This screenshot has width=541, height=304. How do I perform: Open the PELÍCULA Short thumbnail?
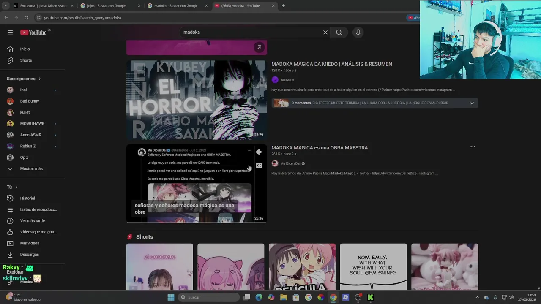[302, 267]
